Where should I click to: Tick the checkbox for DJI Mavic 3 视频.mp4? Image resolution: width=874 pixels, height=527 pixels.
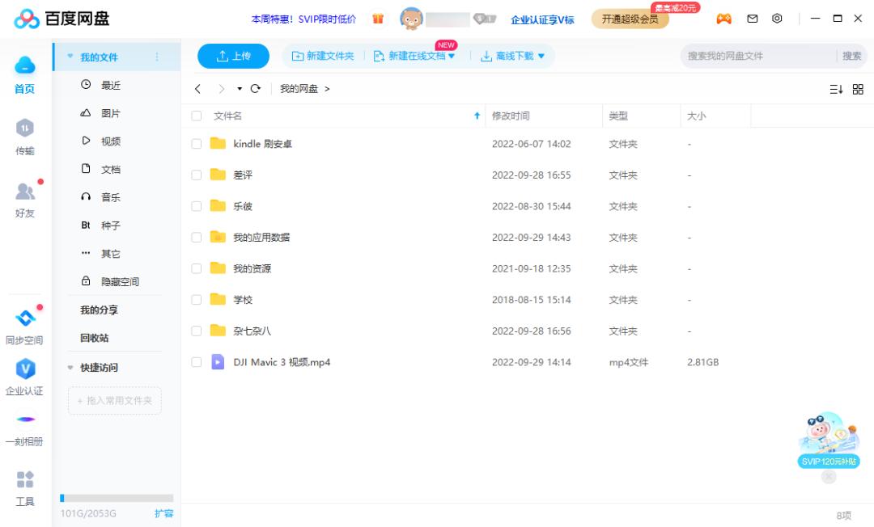[196, 362]
